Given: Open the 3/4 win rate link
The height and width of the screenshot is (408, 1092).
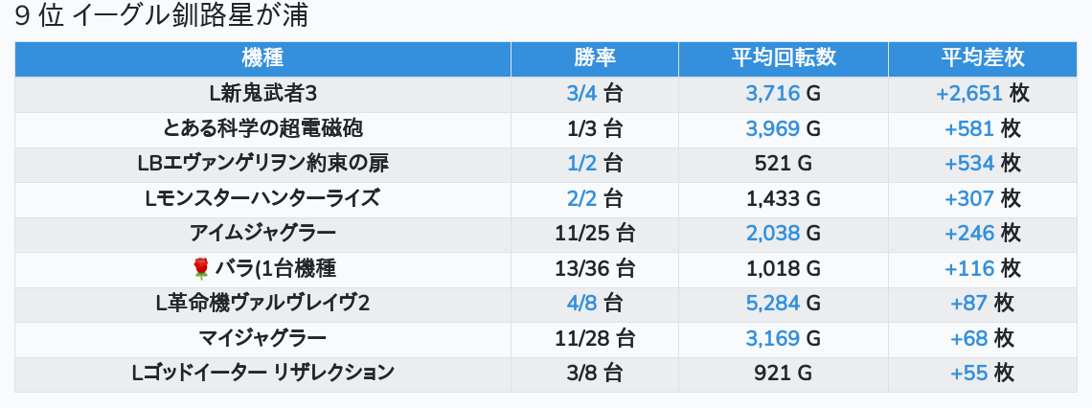Looking at the screenshot, I should click(581, 93).
